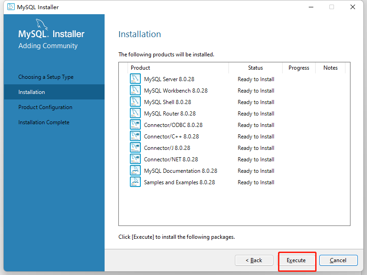Close the MySQL Installer window
The image size is (367, 275).
coord(353,7)
